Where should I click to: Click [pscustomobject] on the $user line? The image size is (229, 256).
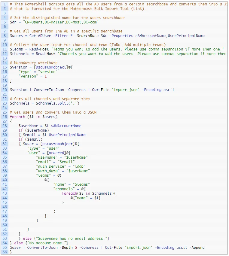pyautogui.click(x=57, y=144)
